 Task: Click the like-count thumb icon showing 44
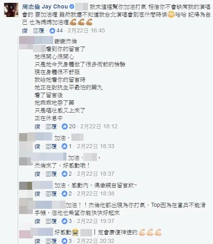52,31
